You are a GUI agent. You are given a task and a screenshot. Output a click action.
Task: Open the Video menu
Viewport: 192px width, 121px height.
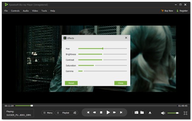(35, 11)
